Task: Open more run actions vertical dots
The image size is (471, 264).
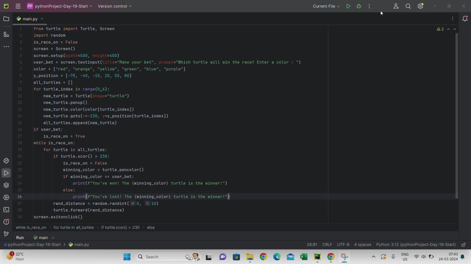Action: (x=369, y=6)
